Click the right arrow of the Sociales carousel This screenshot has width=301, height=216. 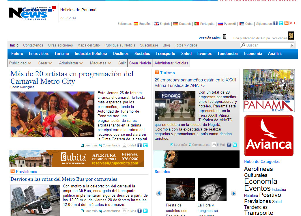pos(233,193)
